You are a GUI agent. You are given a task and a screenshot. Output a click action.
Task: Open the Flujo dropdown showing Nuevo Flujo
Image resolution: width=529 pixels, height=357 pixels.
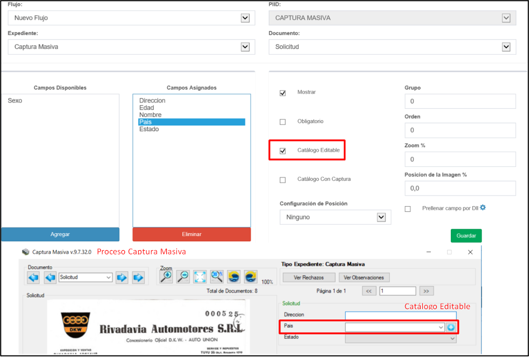(131, 18)
